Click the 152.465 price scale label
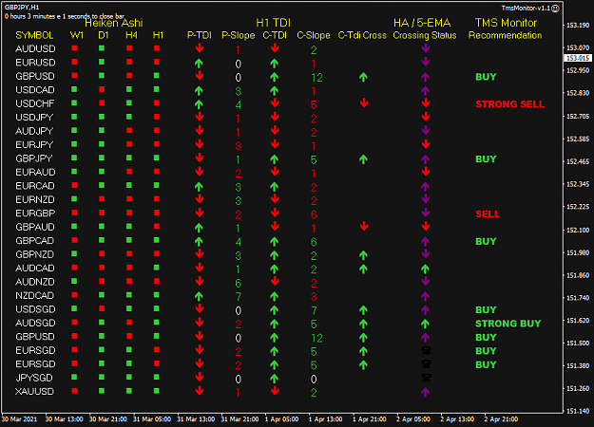594x427 pixels. coord(578,161)
